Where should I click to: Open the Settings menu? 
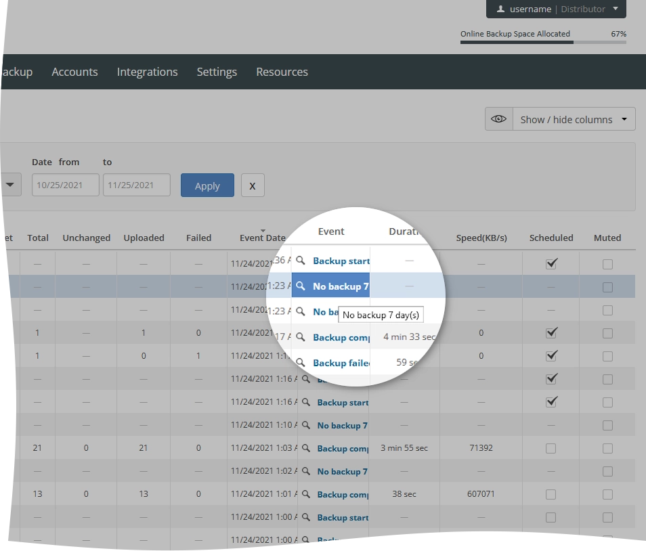click(x=217, y=72)
